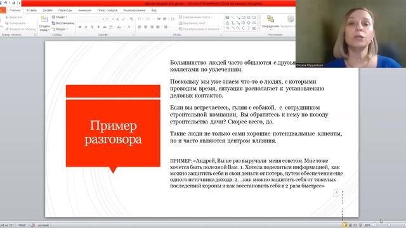This screenshot has height=228, width=406.
Task: Click the spell check icon in status bar
Action: [32, 225]
